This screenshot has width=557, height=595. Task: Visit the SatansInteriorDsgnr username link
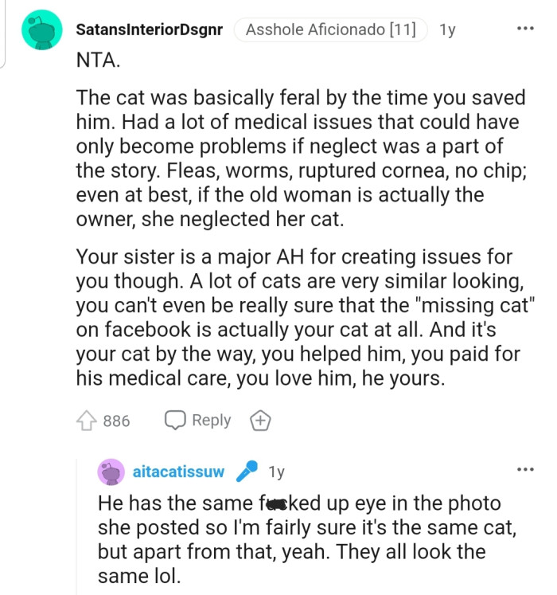149,30
